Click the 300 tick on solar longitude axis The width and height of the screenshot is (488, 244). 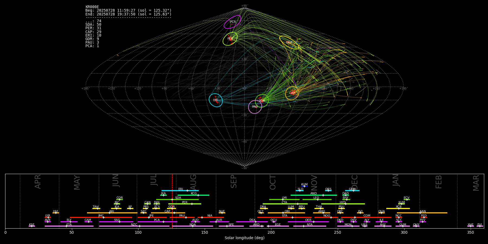click(x=404, y=232)
